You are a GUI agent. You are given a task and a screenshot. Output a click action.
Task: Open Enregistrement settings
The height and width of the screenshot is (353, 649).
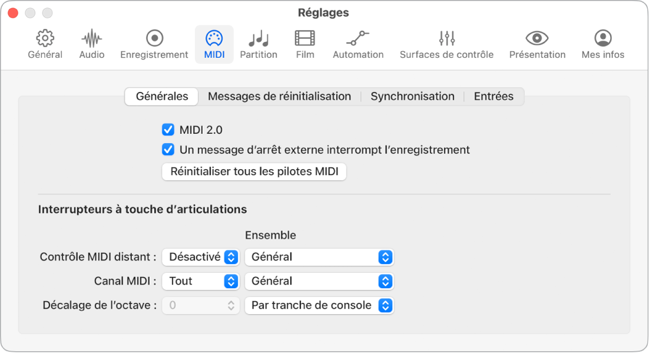pos(154,44)
